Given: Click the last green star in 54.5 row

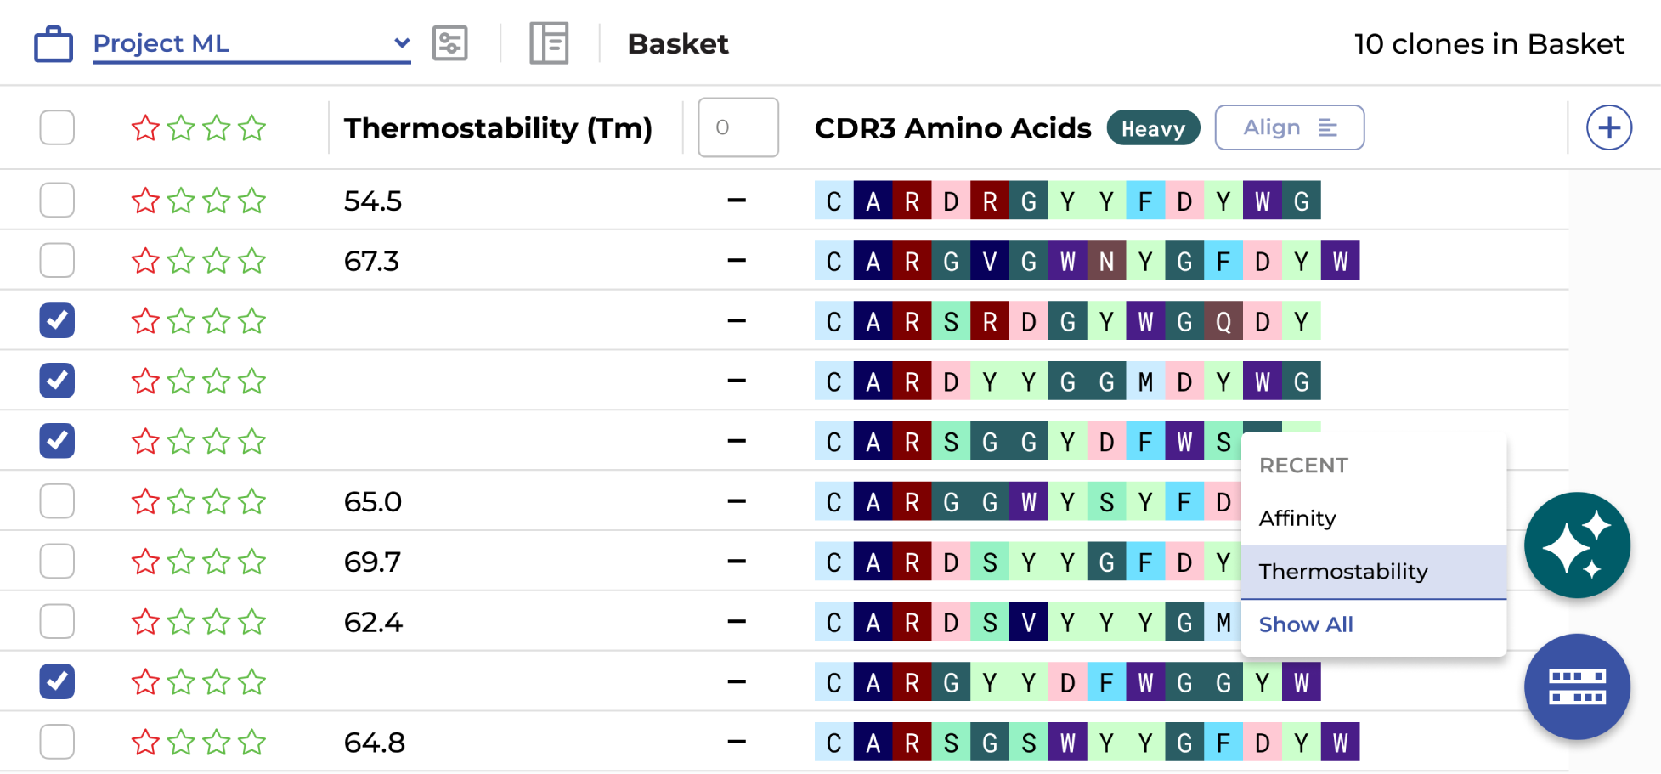Looking at the screenshot, I should tap(252, 201).
